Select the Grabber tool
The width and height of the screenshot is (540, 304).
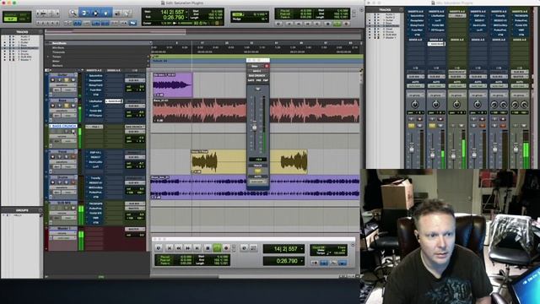106,14
